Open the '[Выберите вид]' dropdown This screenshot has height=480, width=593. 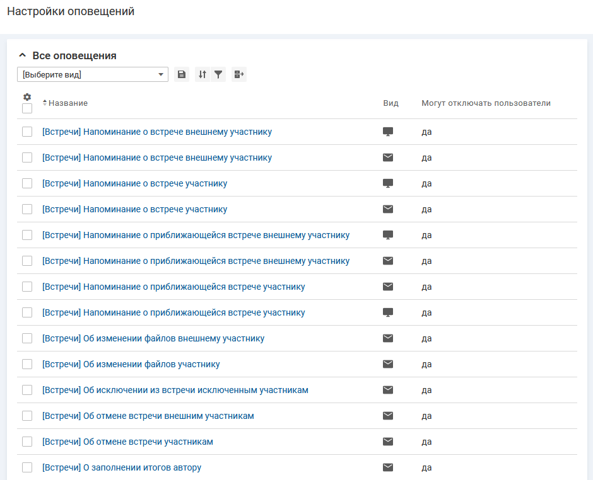click(92, 74)
